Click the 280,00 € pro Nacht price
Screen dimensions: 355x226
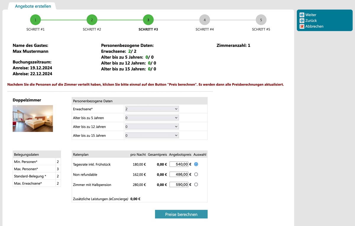(x=139, y=185)
